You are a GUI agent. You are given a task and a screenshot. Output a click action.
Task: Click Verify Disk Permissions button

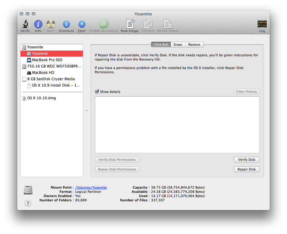tap(117, 160)
